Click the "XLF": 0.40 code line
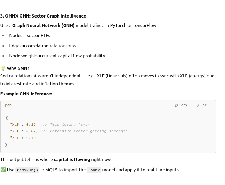Screen dimensions: 225x185 coord(23,138)
